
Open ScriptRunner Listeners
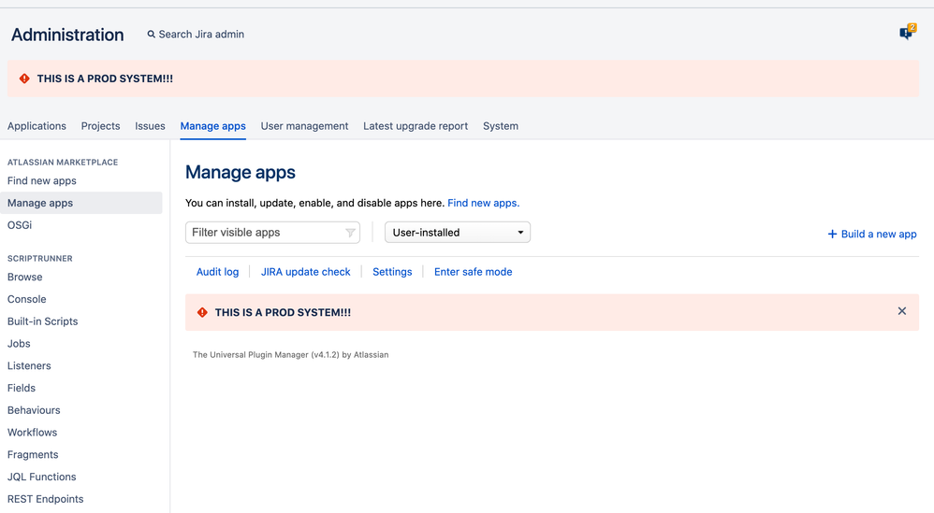pos(29,365)
